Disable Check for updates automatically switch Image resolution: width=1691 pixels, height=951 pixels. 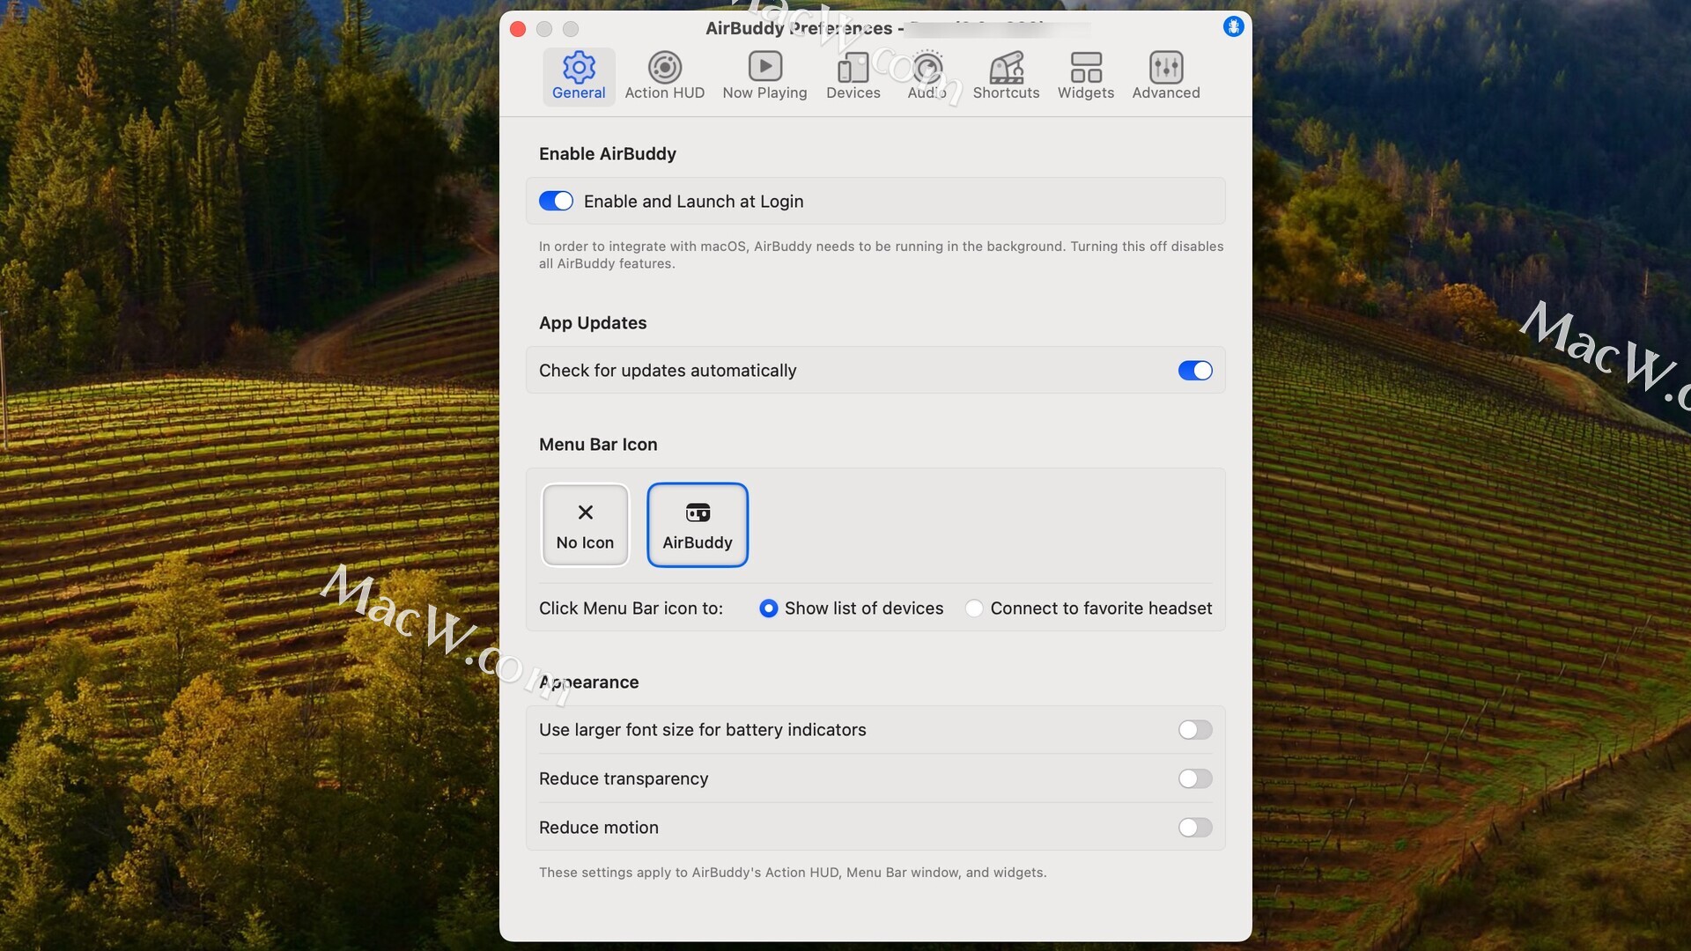coord(1195,371)
